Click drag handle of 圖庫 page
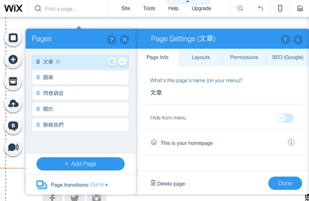The width and height of the screenshot is (309, 201). pyautogui.click(x=38, y=78)
